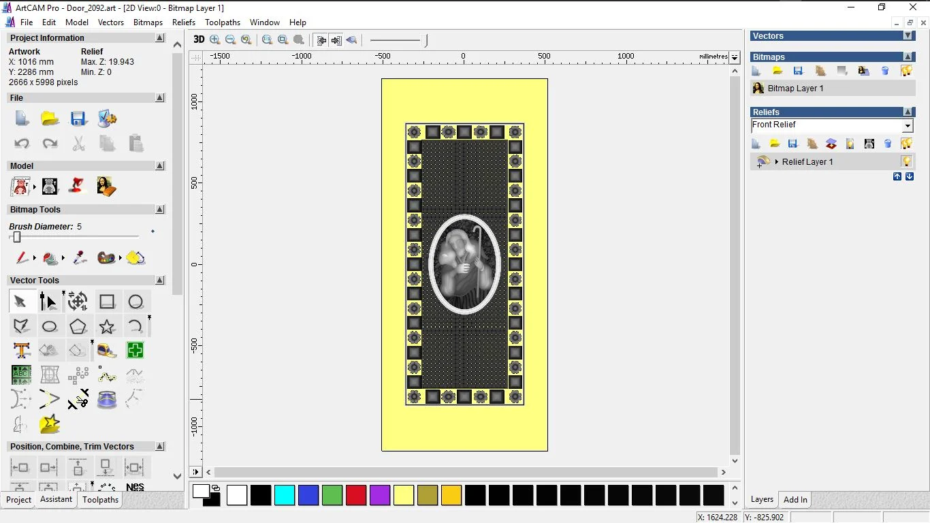The height and width of the screenshot is (523, 930).
Task: Toggle visibility bulb of Relief Layer 1
Action: (x=906, y=162)
